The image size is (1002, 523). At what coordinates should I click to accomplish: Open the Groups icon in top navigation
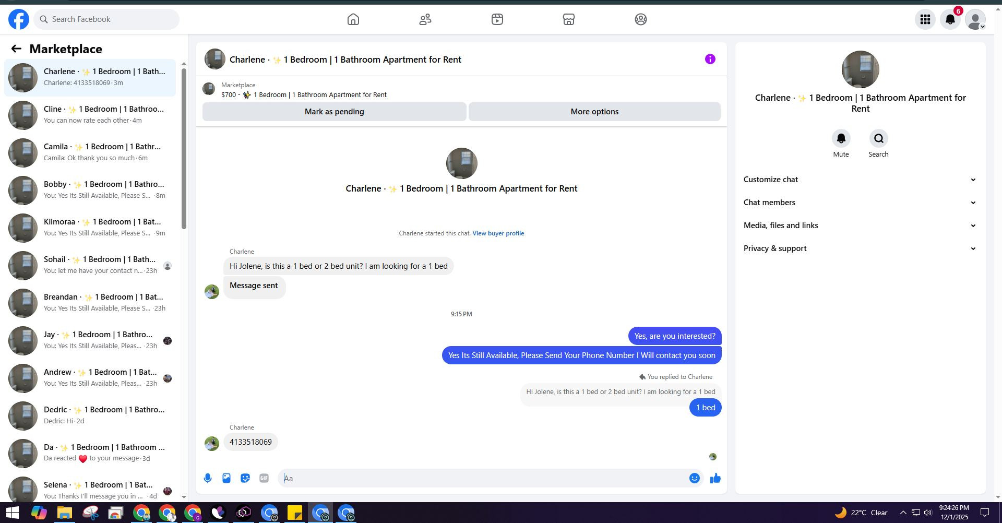(641, 19)
